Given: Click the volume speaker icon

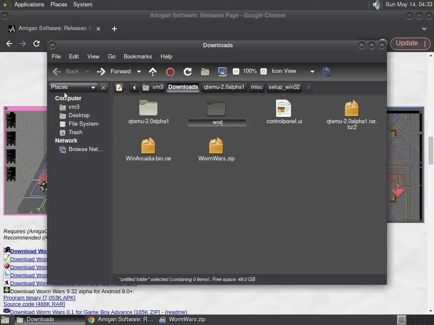Looking at the screenshot, I should [x=376, y=5].
